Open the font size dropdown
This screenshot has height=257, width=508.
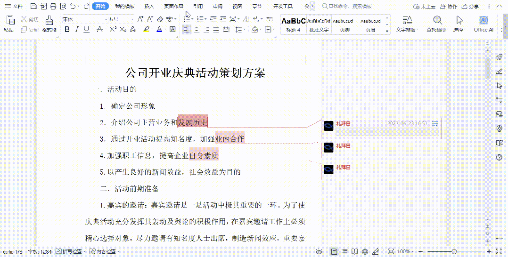132,19
